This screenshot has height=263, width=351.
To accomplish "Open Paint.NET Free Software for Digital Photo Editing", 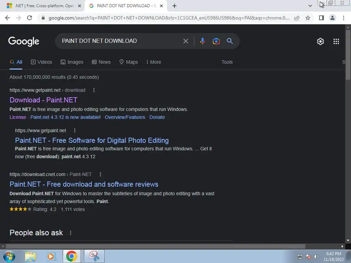I will click(92, 140).
